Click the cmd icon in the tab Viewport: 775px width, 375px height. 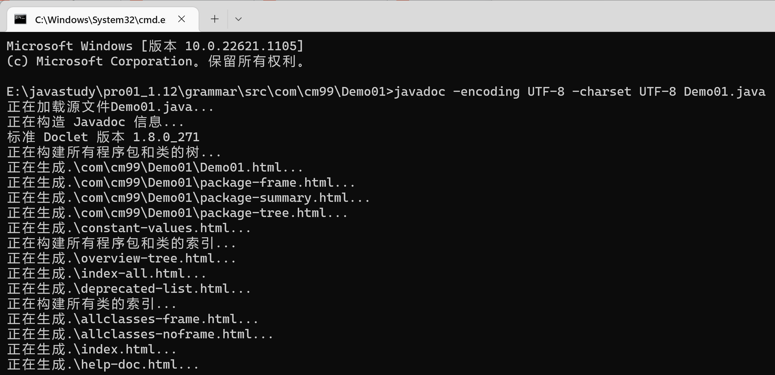[x=20, y=19]
